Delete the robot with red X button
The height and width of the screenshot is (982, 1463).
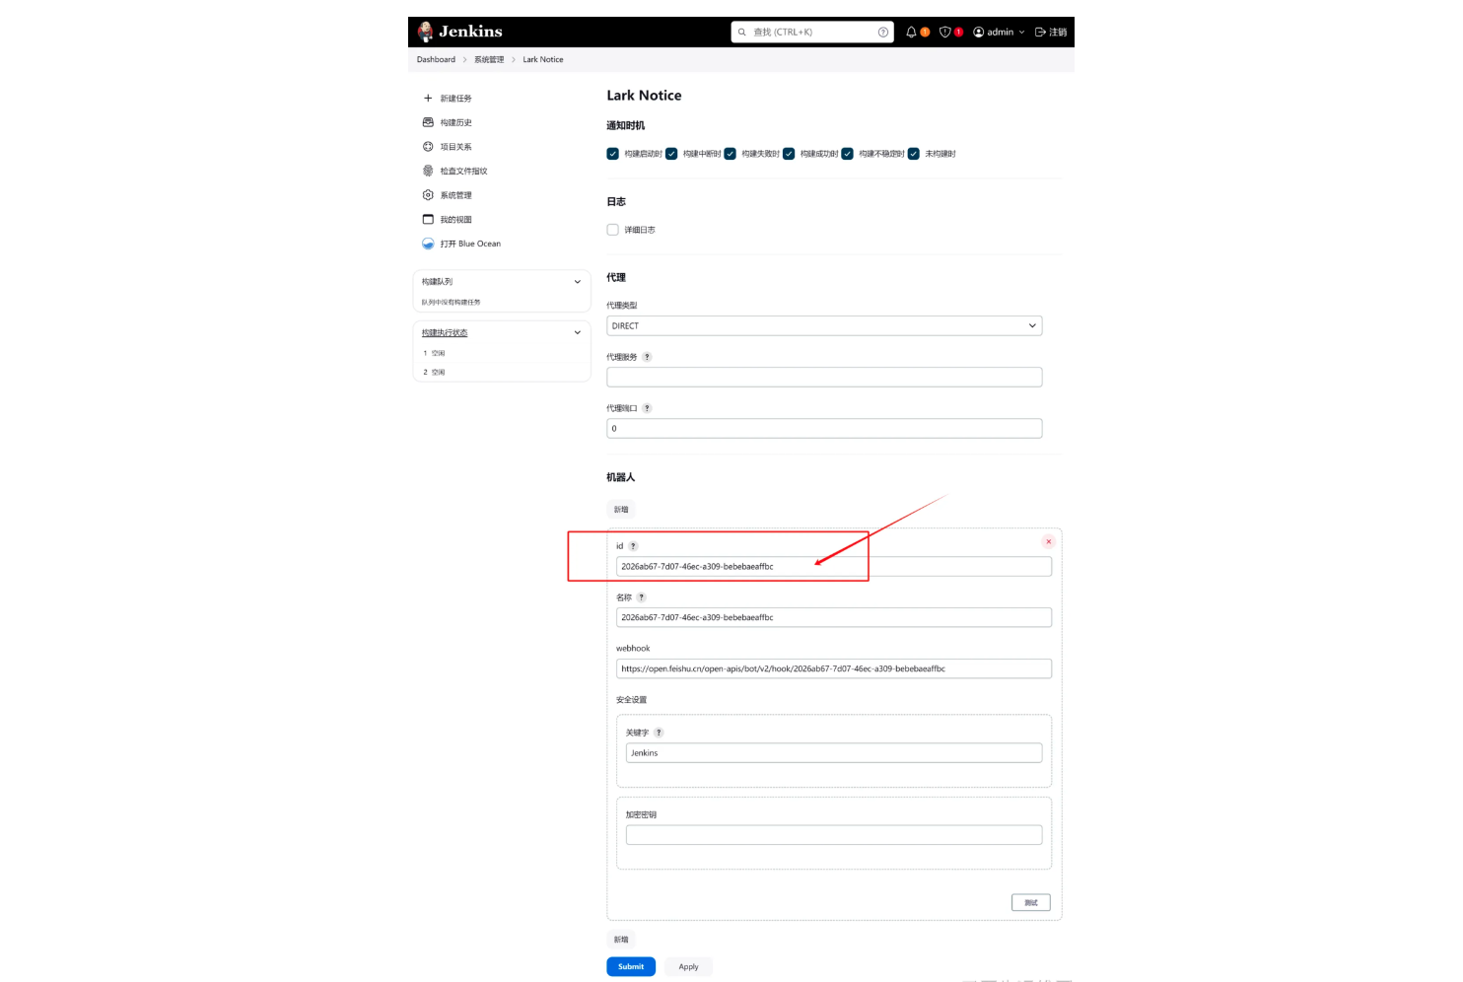1048,541
